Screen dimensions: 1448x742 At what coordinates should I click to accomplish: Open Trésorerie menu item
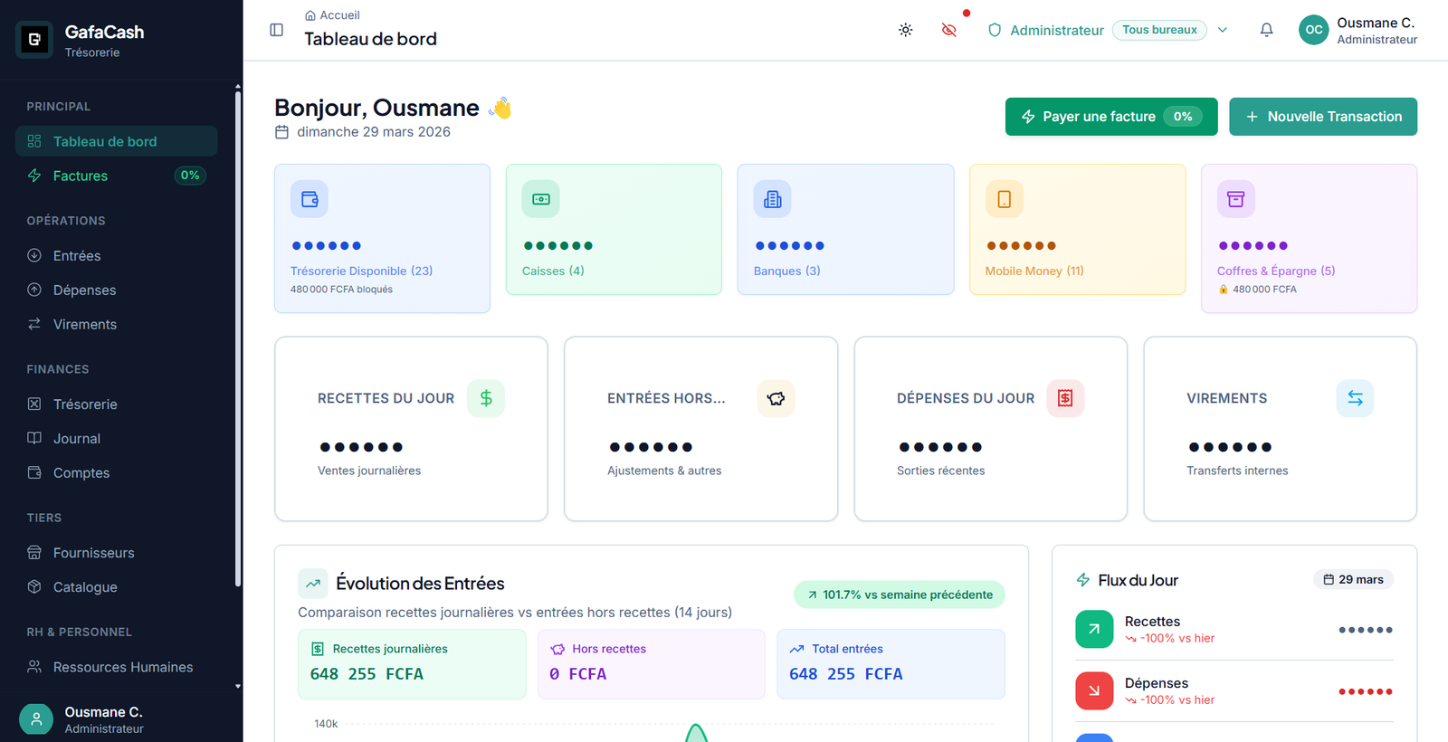(117, 404)
